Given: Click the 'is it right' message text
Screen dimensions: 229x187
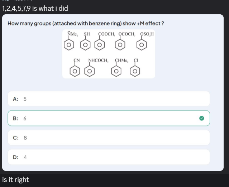Looking at the screenshot, I should click(x=15, y=179).
